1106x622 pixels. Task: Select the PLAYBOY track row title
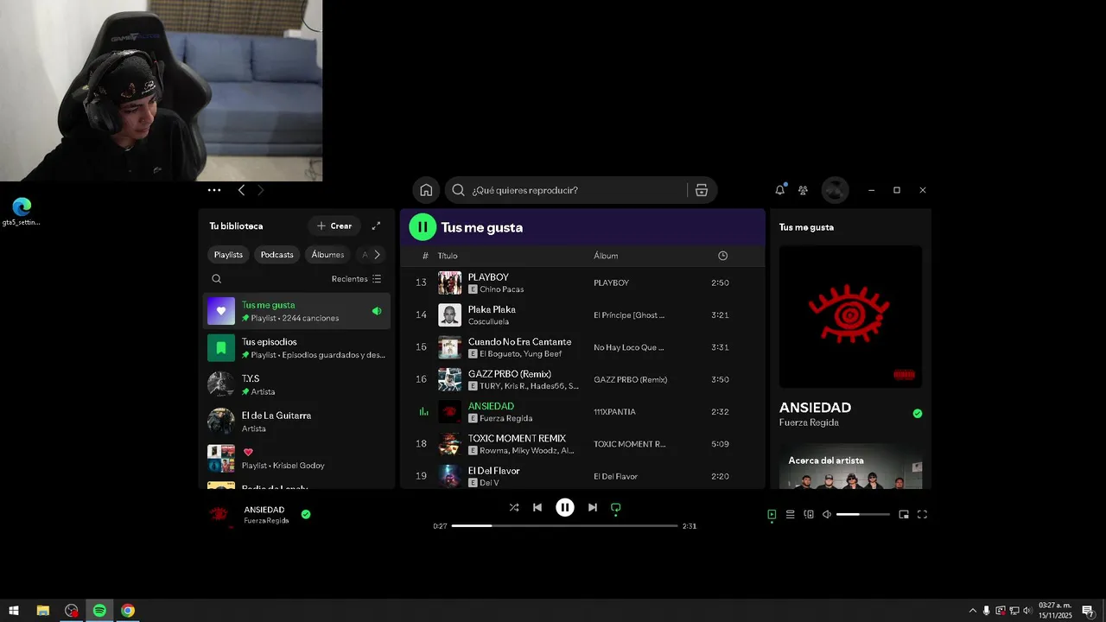pos(488,277)
